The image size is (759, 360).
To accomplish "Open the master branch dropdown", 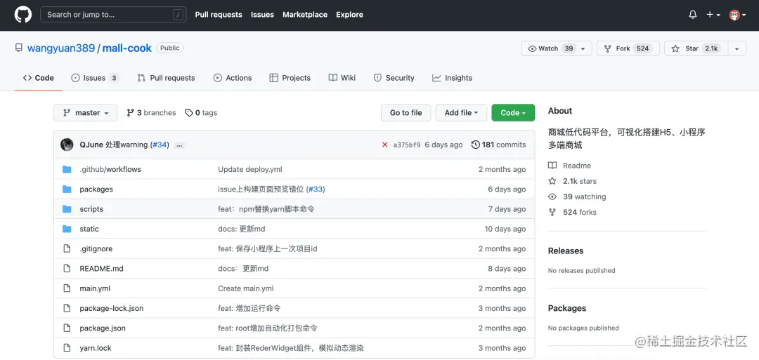I will pos(86,112).
